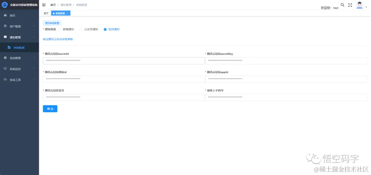This screenshot has height=175, width=371.
Task: Click the 确定 submit button
Action: (x=50, y=109)
